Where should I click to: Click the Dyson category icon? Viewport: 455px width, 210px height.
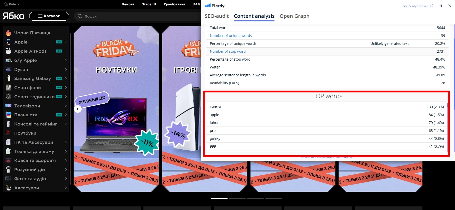[8, 69]
